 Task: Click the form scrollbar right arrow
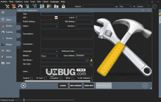92,81
